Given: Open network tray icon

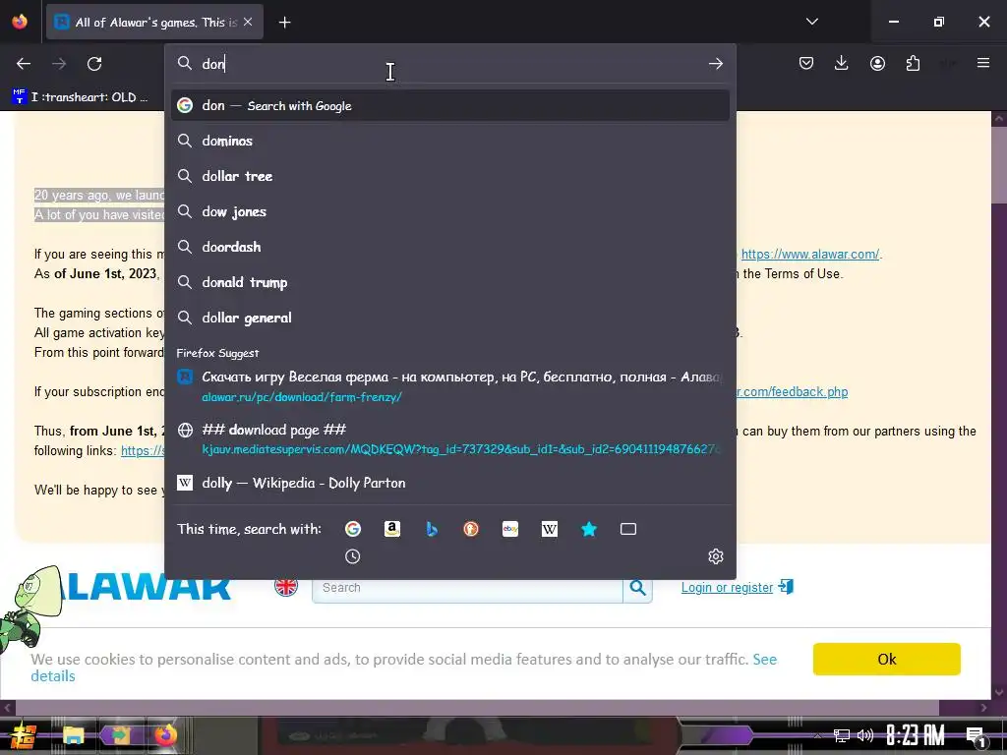Looking at the screenshot, I should (x=841, y=735).
